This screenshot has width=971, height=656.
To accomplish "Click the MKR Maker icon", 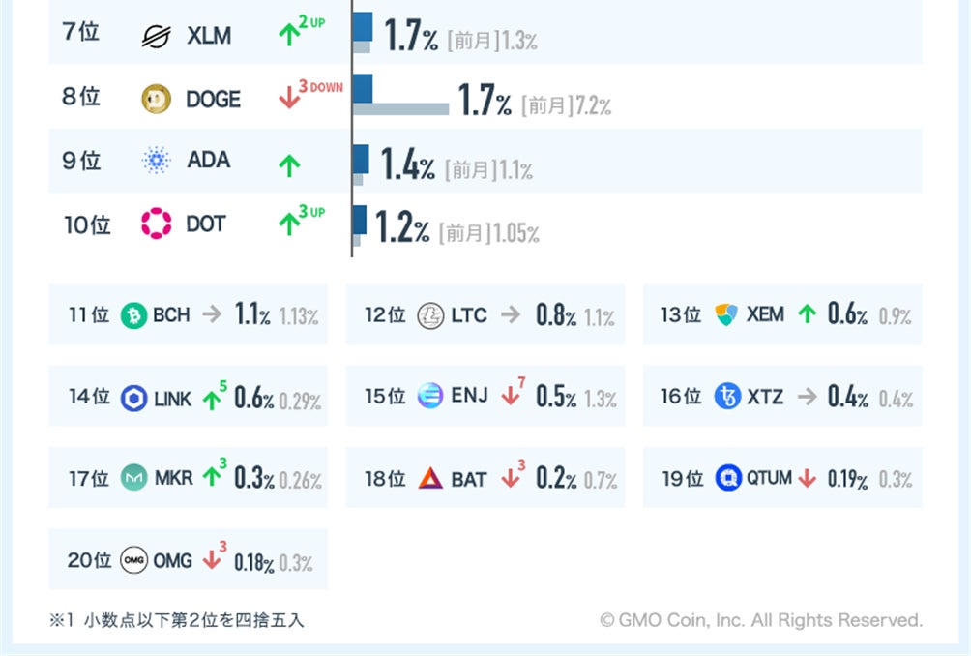I will [134, 478].
